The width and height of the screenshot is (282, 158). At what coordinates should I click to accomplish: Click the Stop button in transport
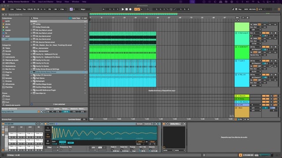coord(126,9)
